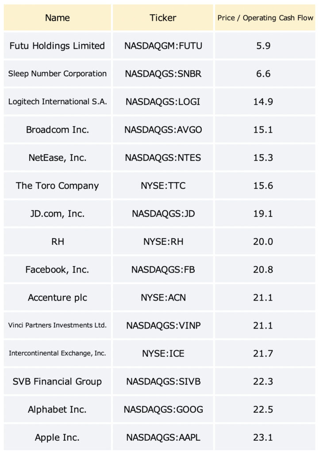Image resolution: width=319 pixels, height=454 pixels.
Task: Click the SVB Financial Group cell
Action: (x=57, y=381)
